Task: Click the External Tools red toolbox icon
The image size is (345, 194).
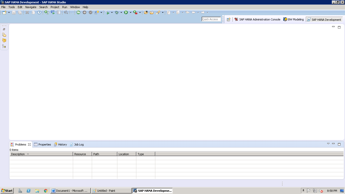Action: point(135,12)
